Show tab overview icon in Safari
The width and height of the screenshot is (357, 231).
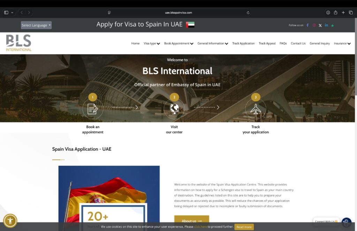pos(351,13)
